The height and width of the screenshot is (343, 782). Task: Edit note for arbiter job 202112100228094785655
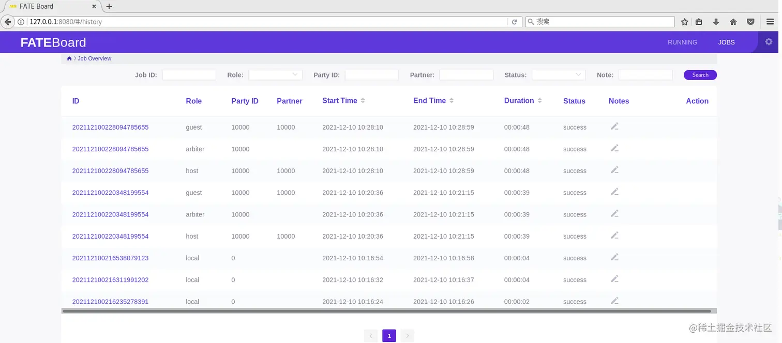tap(614, 148)
